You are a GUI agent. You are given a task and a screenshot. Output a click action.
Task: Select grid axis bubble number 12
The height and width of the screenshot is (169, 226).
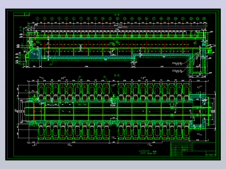(x=117, y=19)
